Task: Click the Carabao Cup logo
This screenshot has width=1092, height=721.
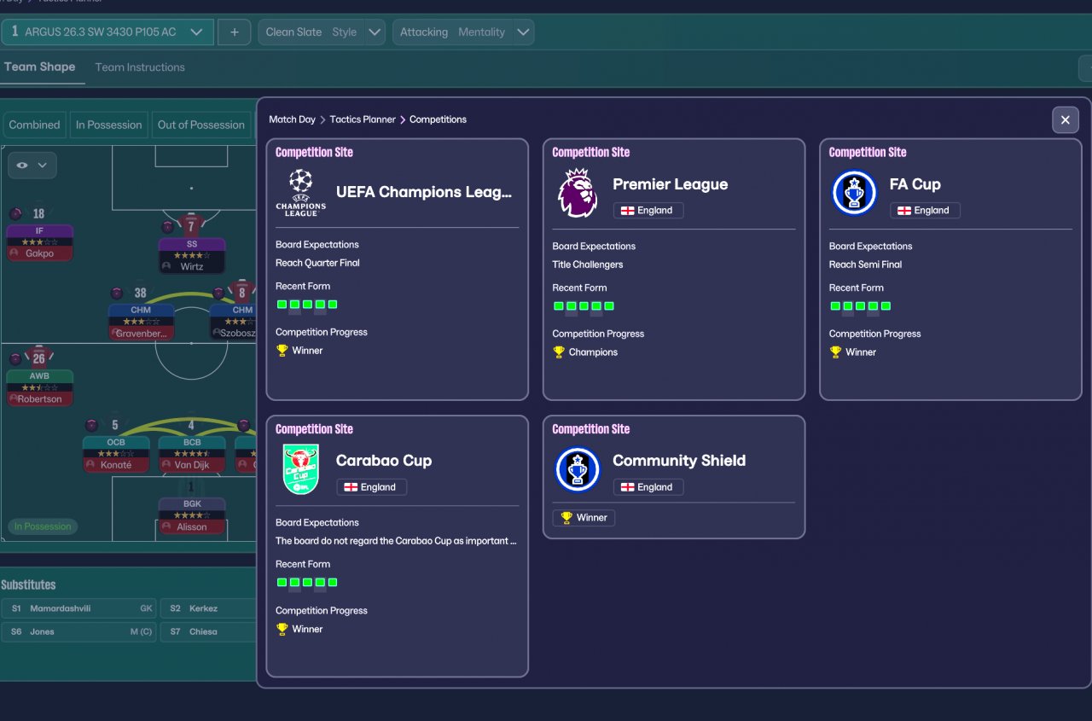Action: [300, 469]
